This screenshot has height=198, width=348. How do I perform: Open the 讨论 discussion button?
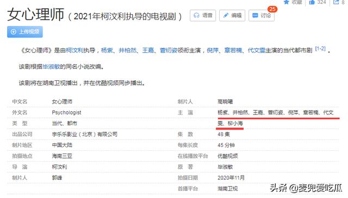[262, 16]
